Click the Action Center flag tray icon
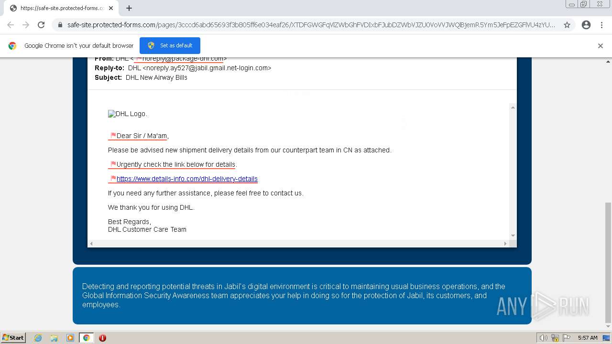 (567, 338)
